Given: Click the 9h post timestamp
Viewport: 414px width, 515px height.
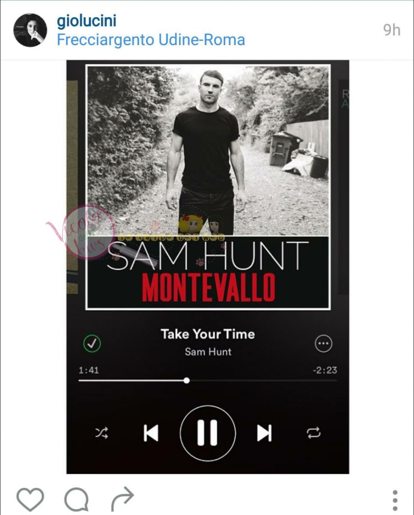Looking at the screenshot, I should coord(392,30).
